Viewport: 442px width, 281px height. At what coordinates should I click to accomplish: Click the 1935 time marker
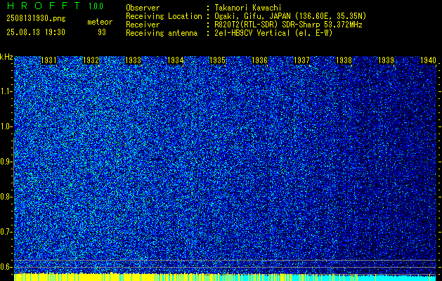click(218, 60)
